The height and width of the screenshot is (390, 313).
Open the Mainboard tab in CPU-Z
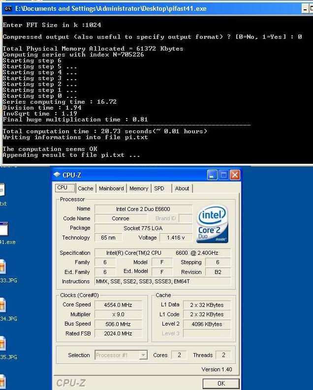point(111,188)
